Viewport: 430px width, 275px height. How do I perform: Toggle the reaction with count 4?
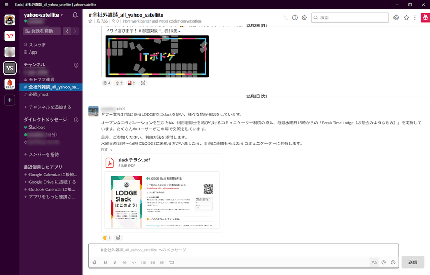(x=106, y=83)
